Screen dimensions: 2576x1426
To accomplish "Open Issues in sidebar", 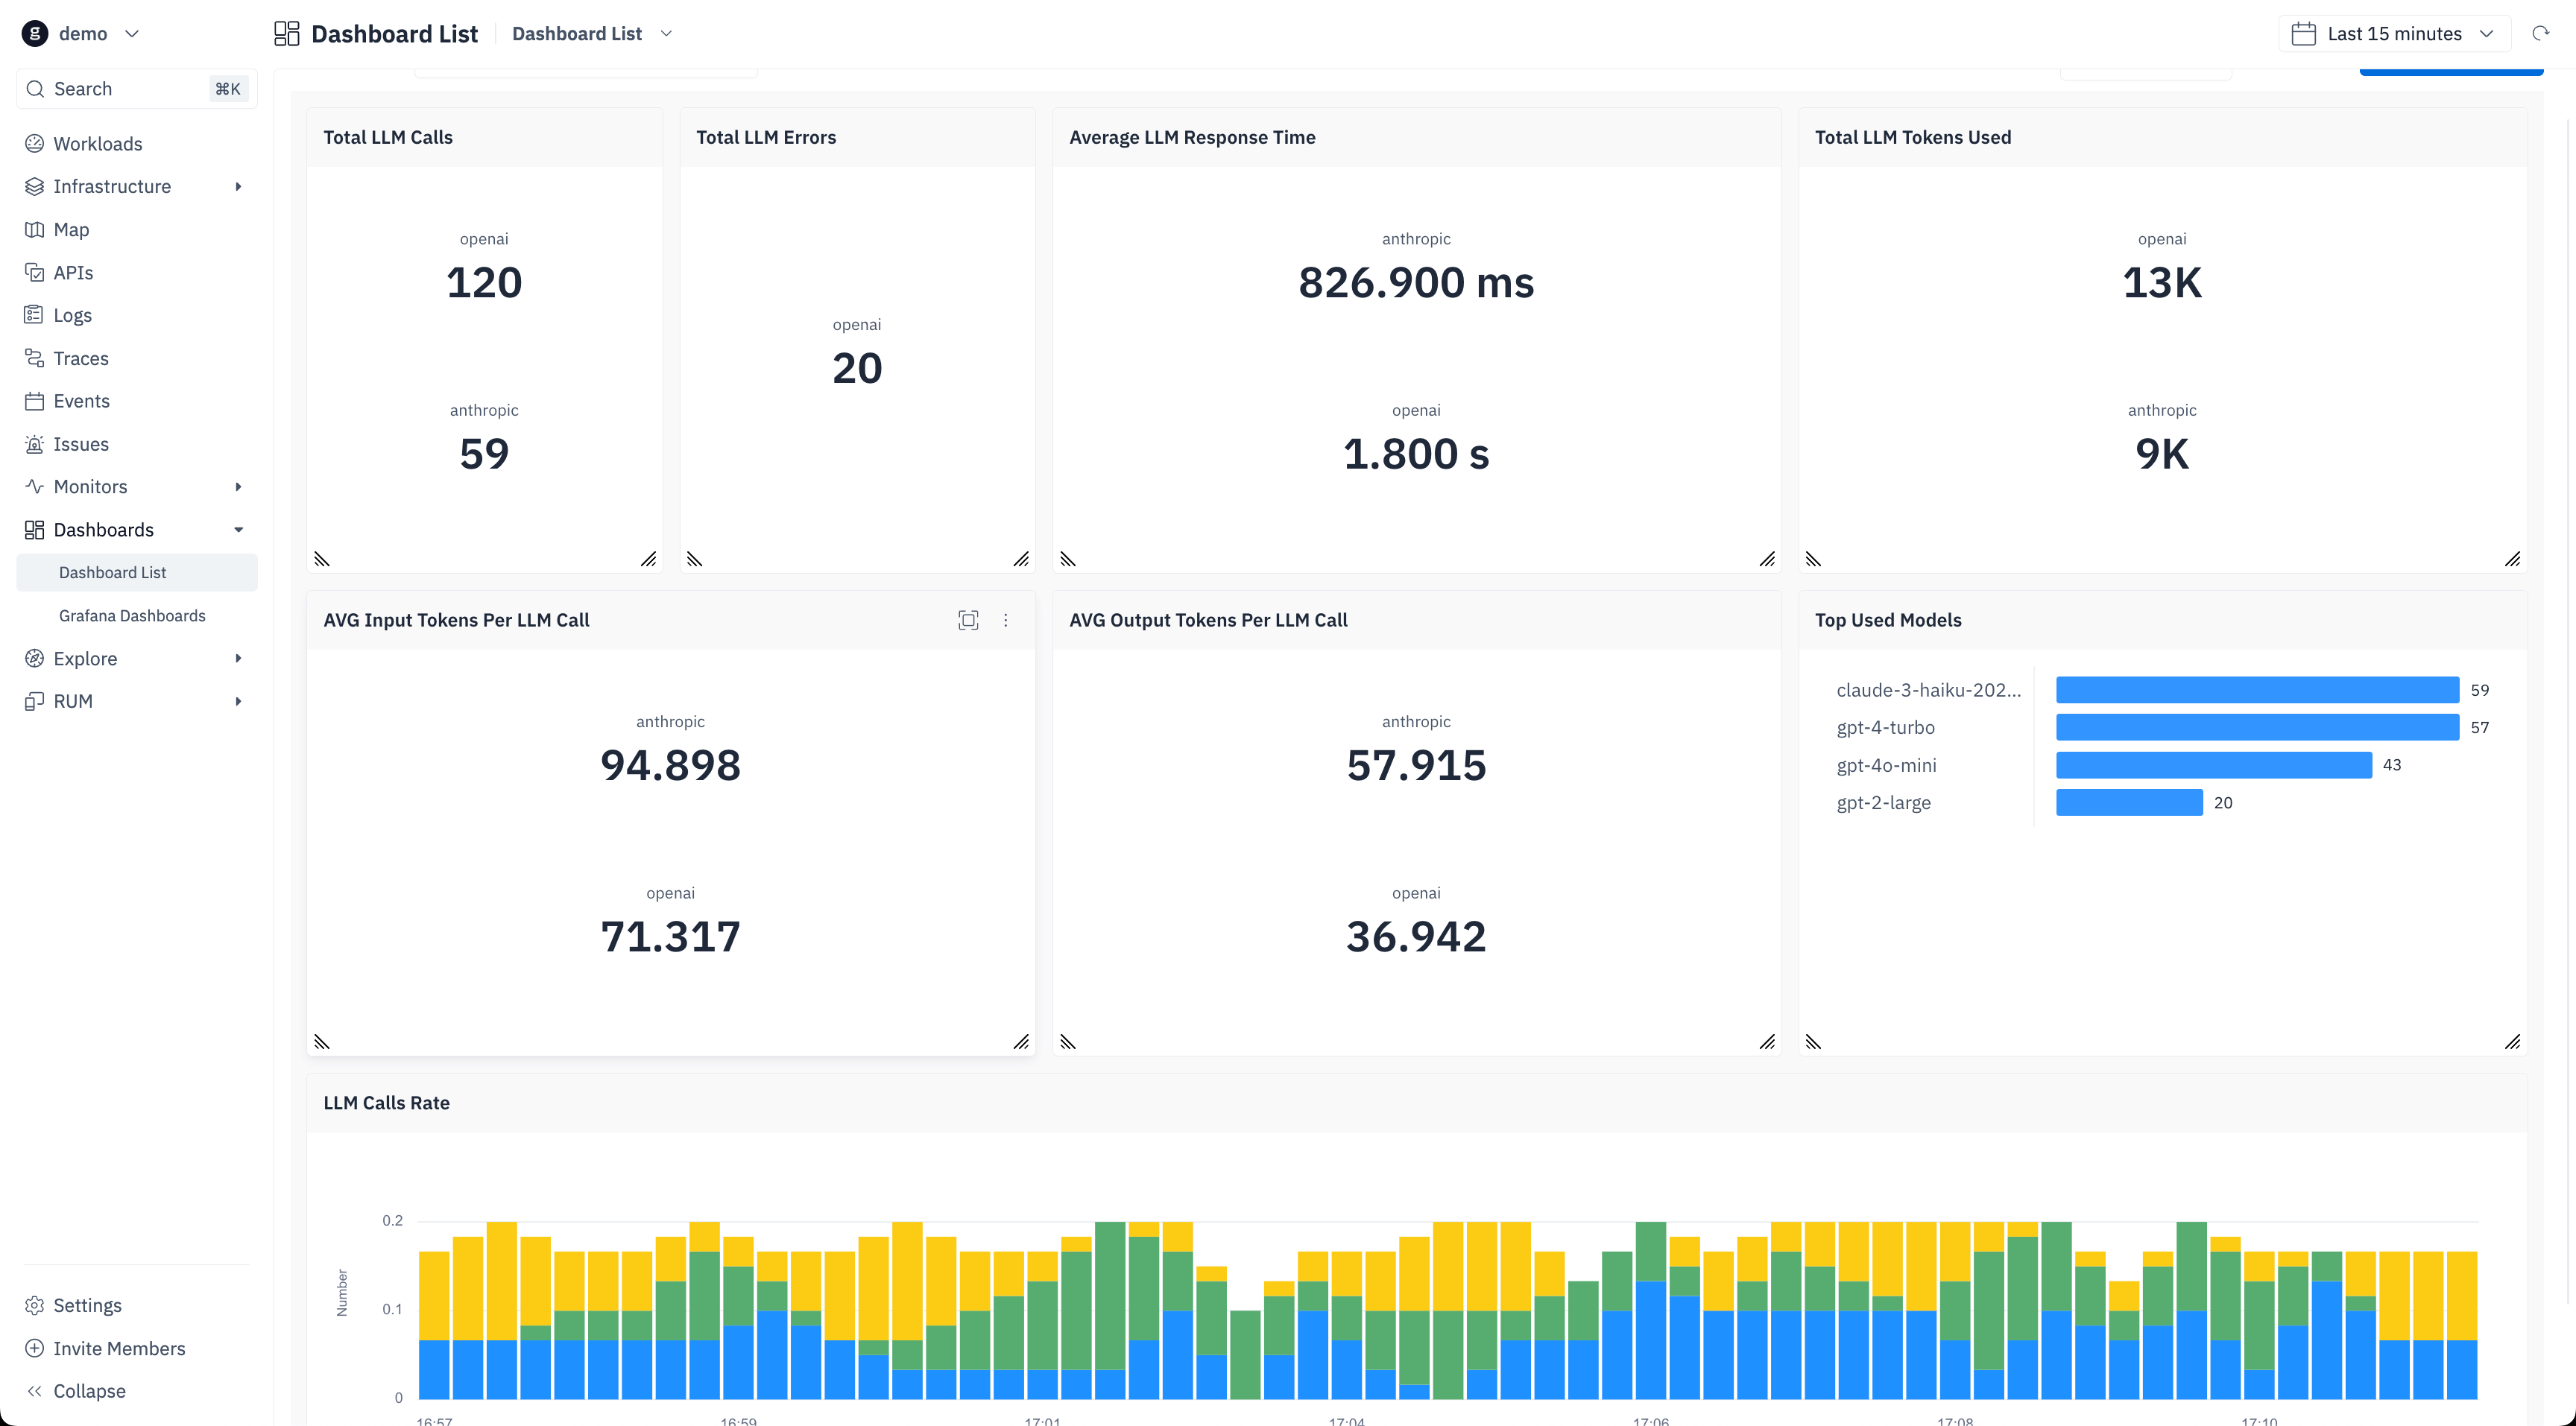I will tap(137, 445).
